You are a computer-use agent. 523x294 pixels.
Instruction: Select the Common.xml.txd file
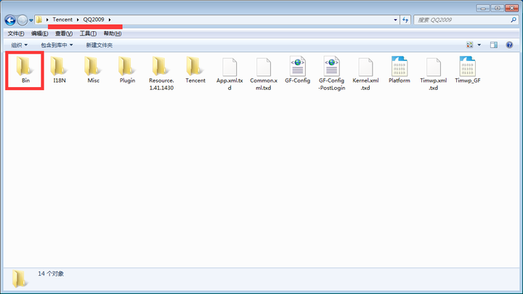(x=264, y=73)
